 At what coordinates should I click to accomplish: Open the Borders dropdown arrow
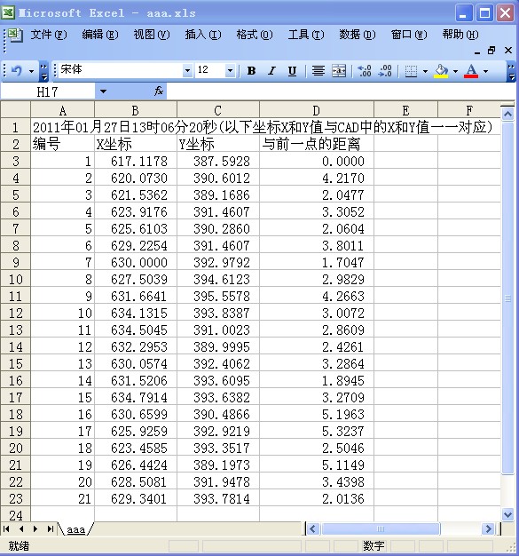point(425,71)
